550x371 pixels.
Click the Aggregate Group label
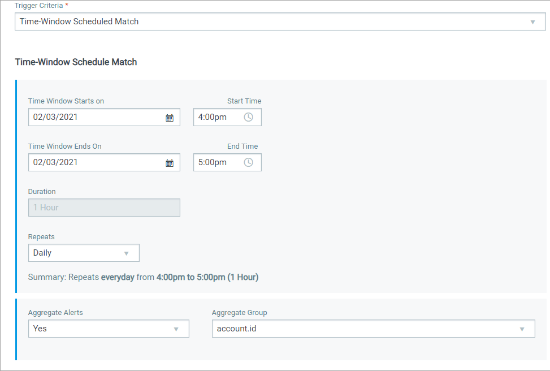pyautogui.click(x=240, y=313)
